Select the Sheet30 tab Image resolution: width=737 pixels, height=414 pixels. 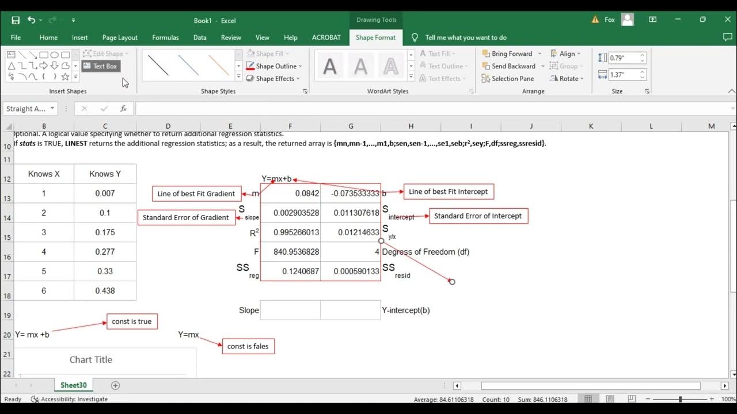(73, 385)
